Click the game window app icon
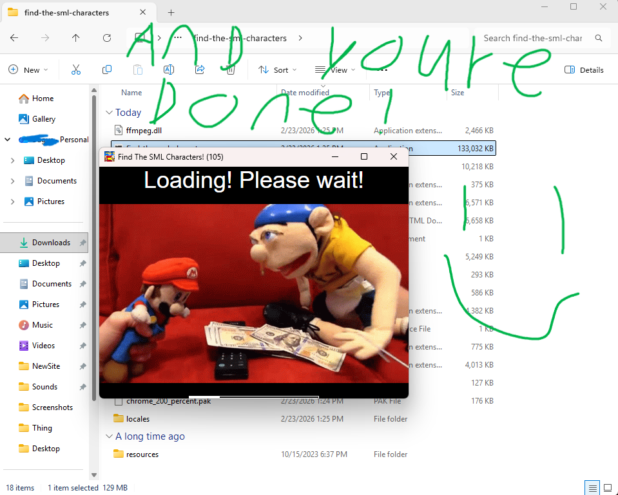Image resolution: width=618 pixels, height=495 pixels. [110, 156]
